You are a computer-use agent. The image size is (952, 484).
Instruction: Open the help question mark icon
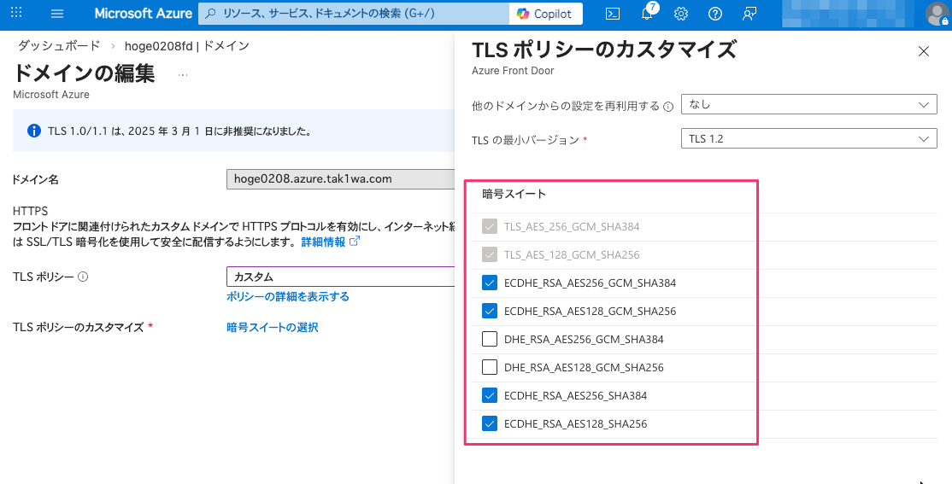coord(715,14)
